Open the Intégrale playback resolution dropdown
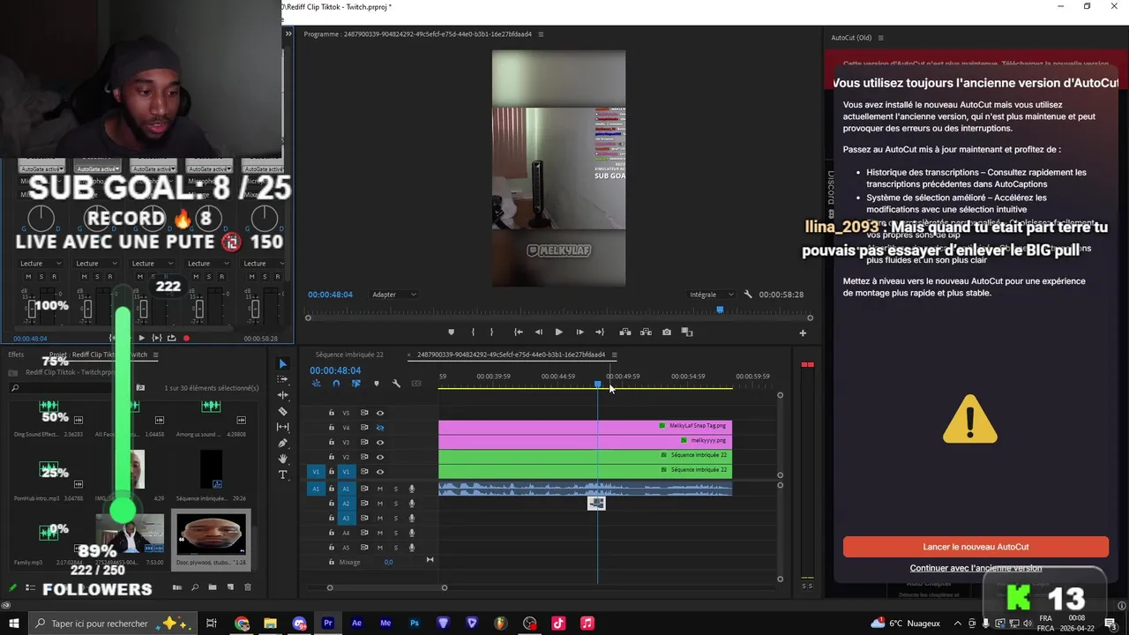Screen dimensions: 1129x635 tap(711, 295)
